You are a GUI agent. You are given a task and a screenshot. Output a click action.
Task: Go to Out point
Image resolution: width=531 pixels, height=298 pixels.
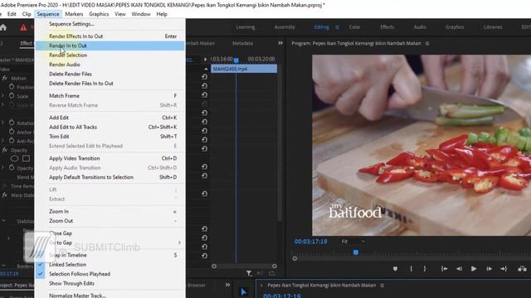point(504,268)
